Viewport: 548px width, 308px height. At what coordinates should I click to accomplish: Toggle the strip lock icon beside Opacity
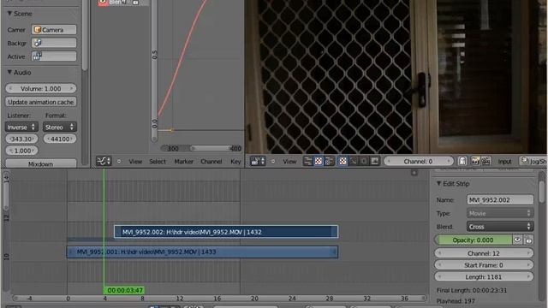coord(528,240)
